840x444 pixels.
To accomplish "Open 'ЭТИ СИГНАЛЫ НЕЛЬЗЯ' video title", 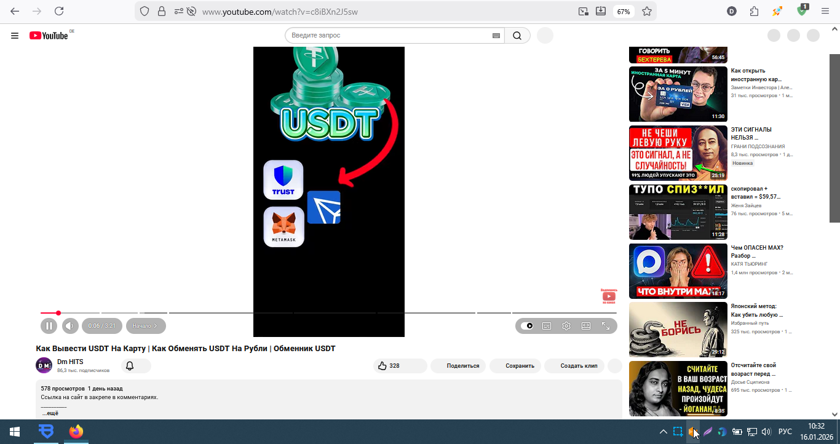I will 751,133.
